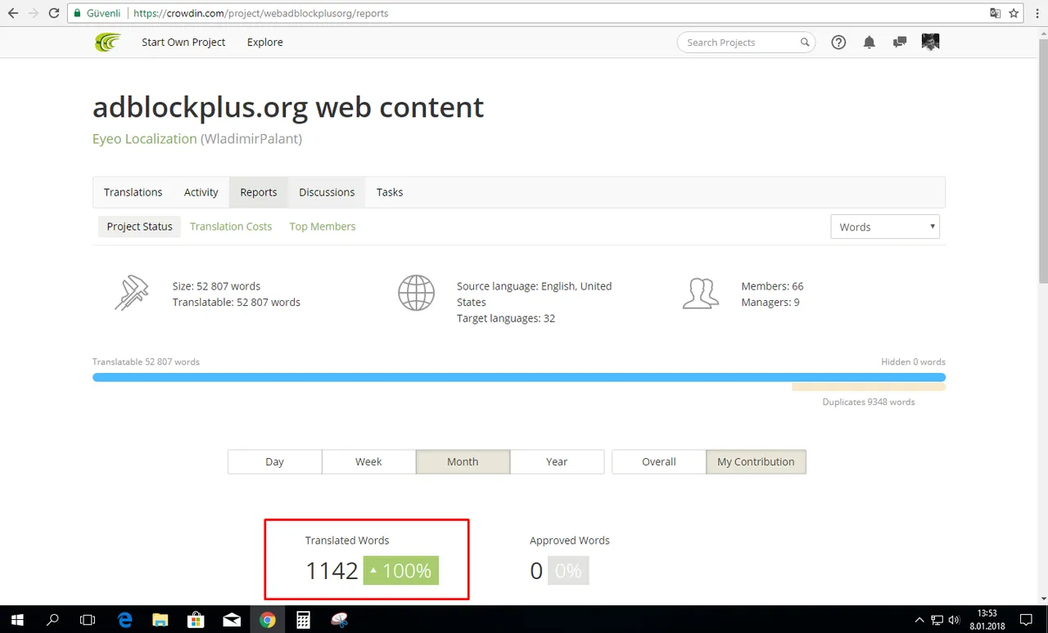Open File Explorer from taskbar

click(160, 620)
